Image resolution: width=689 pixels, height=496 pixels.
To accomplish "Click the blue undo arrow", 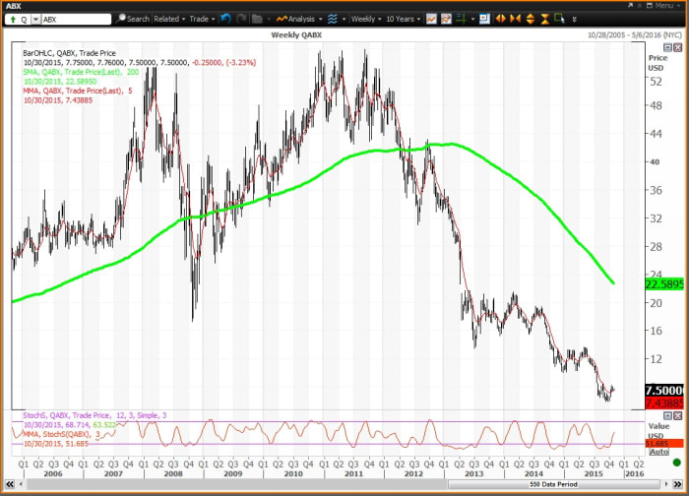I will (225, 19).
